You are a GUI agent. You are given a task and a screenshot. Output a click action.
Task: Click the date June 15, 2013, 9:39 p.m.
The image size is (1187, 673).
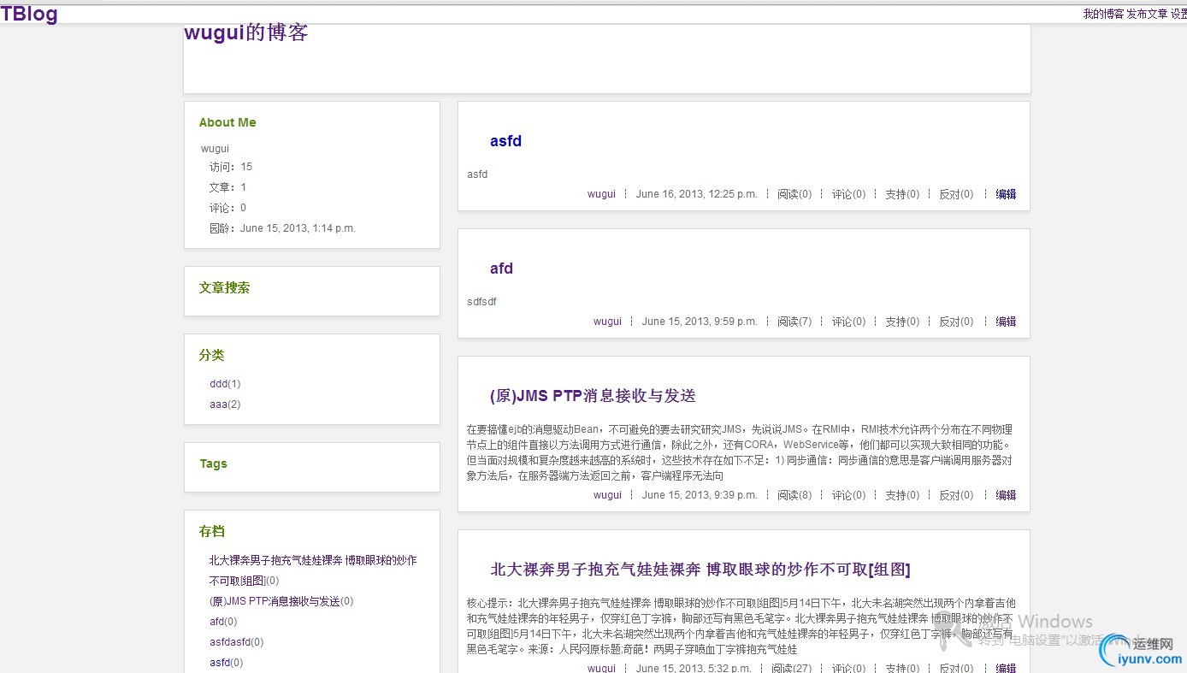700,495
